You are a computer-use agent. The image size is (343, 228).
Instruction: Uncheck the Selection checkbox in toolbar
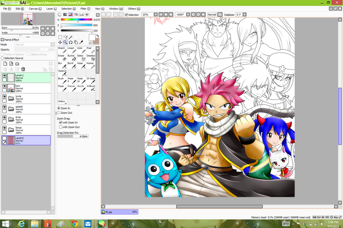pyautogui.click(x=126, y=15)
